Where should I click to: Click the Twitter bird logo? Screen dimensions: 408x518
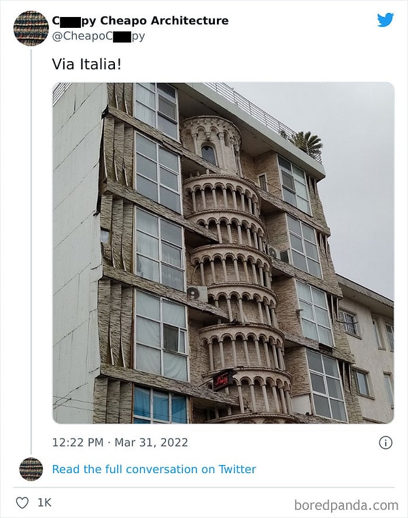tap(386, 20)
